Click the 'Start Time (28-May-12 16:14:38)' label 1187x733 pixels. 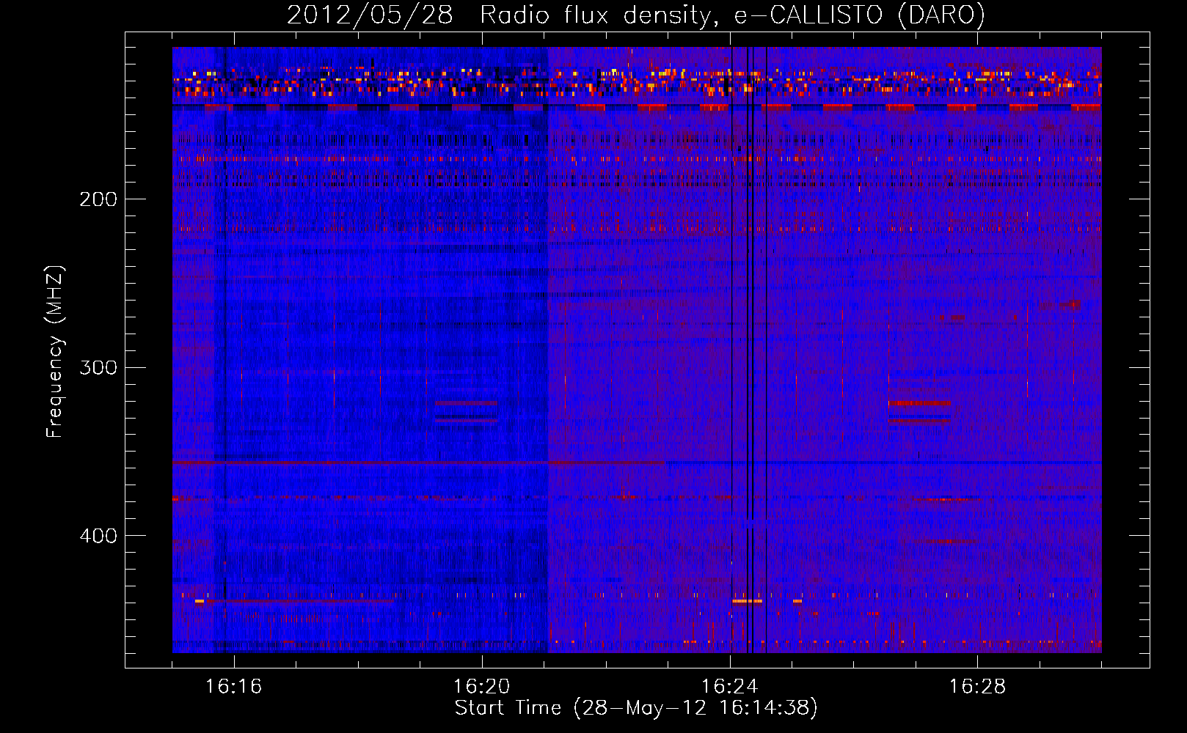[x=635, y=708]
